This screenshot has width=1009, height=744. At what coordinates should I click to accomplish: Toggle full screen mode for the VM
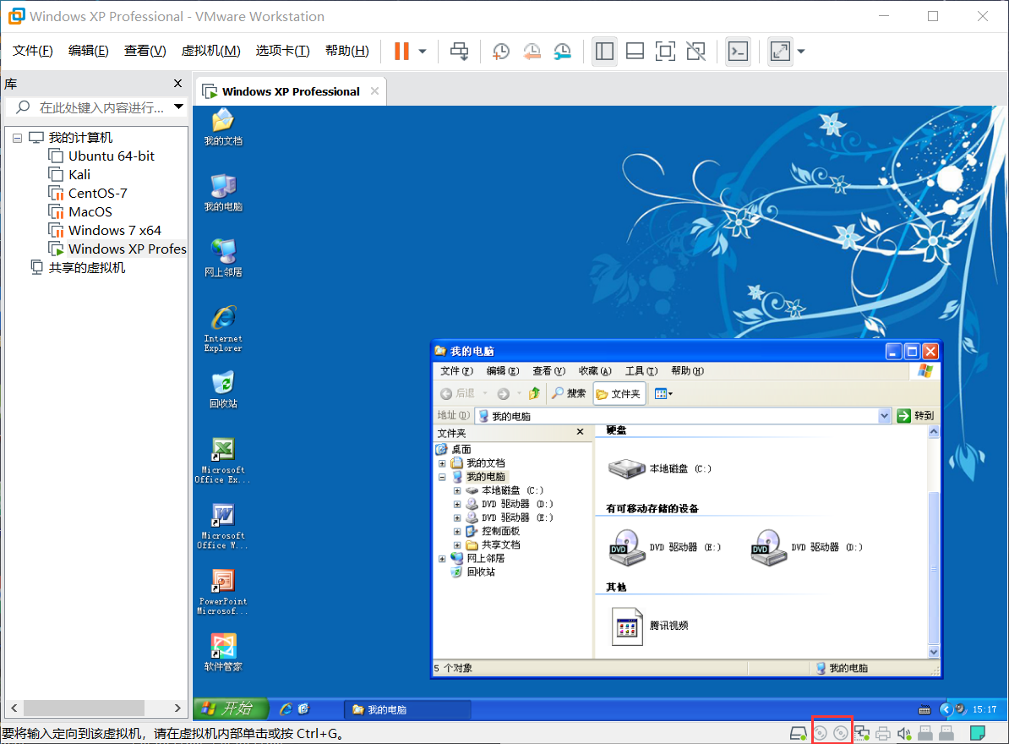coord(665,52)
